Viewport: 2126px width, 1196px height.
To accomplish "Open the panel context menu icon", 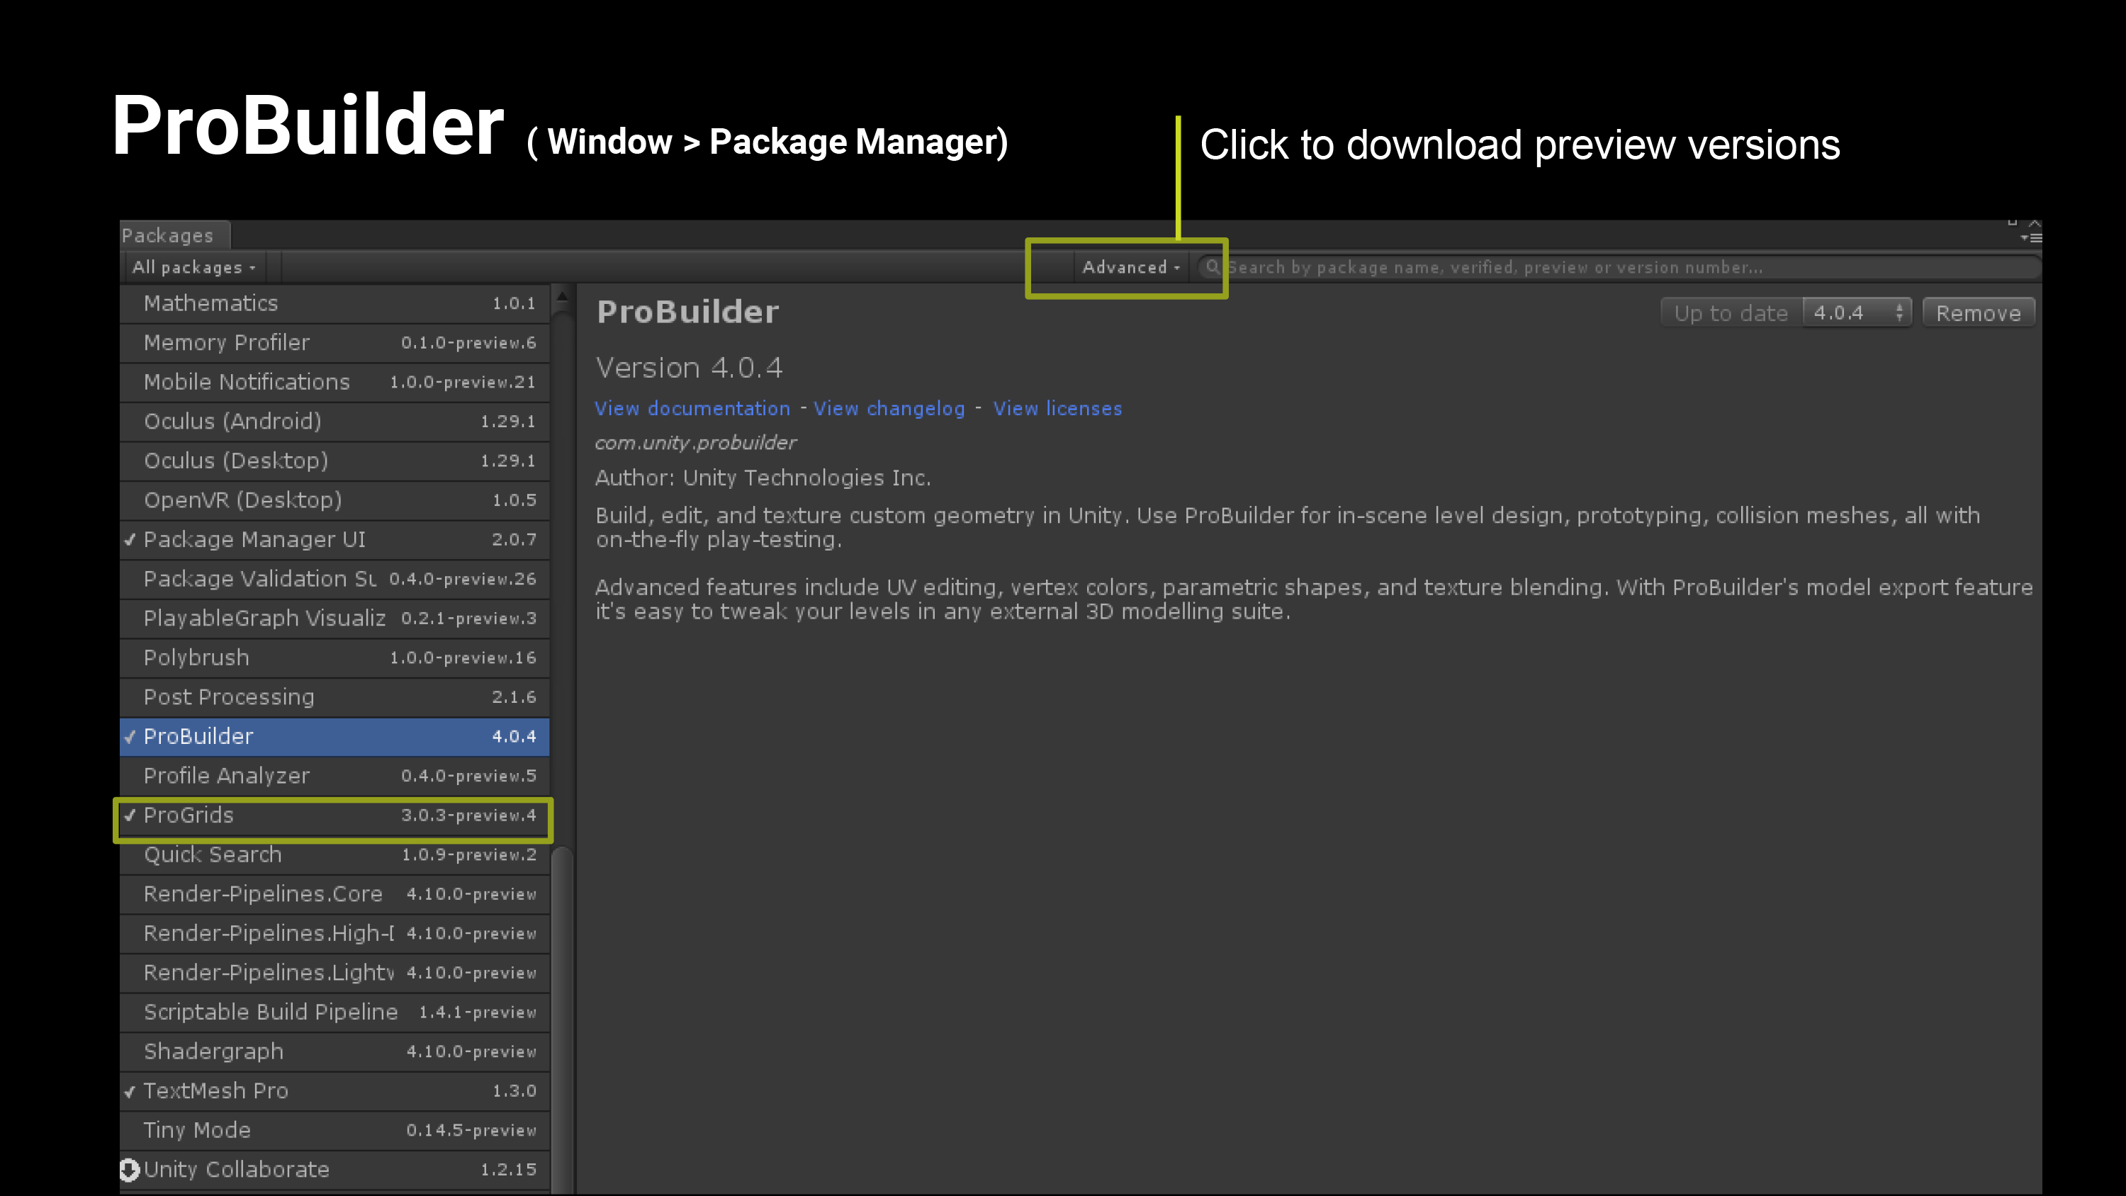I will (x=2030, y=238).
